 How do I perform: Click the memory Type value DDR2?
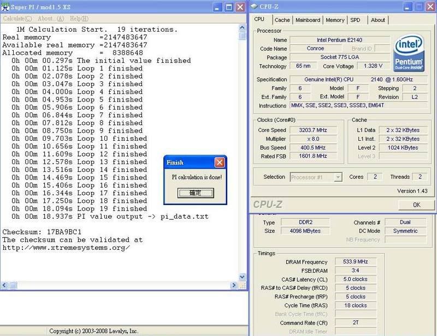click(x=305, y=222)
